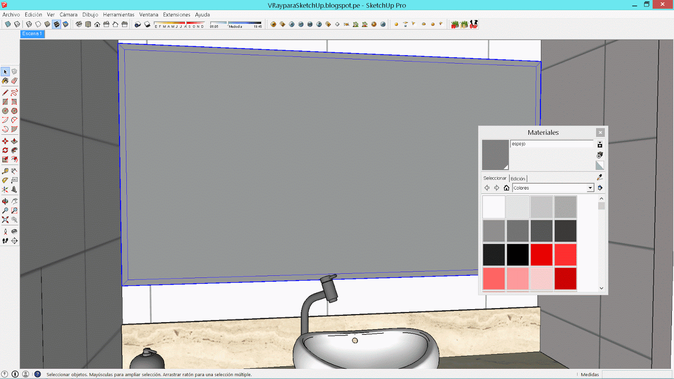Toggle shadows display on
The height and width of the screenshot is (379, 674).
147,24
